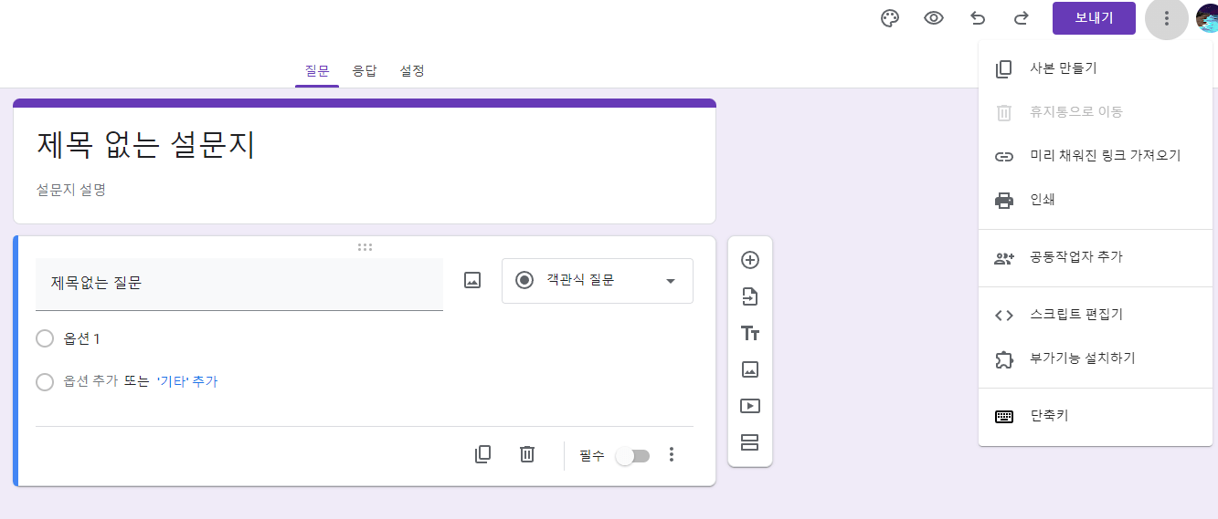Switch to the 응답 tab
The height and width of the screenshot is (519, 1218).
[365, 70]
